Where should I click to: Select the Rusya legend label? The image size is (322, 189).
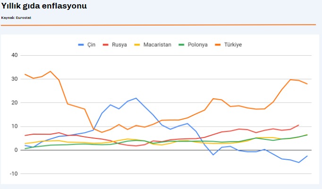coord(119,45)
